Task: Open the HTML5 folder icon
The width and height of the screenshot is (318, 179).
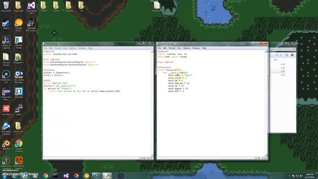Action: pyautogui.click(x=44, y=6)
